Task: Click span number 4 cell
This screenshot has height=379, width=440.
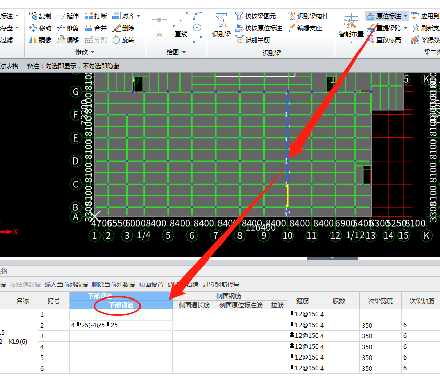Action: [54, 347]
